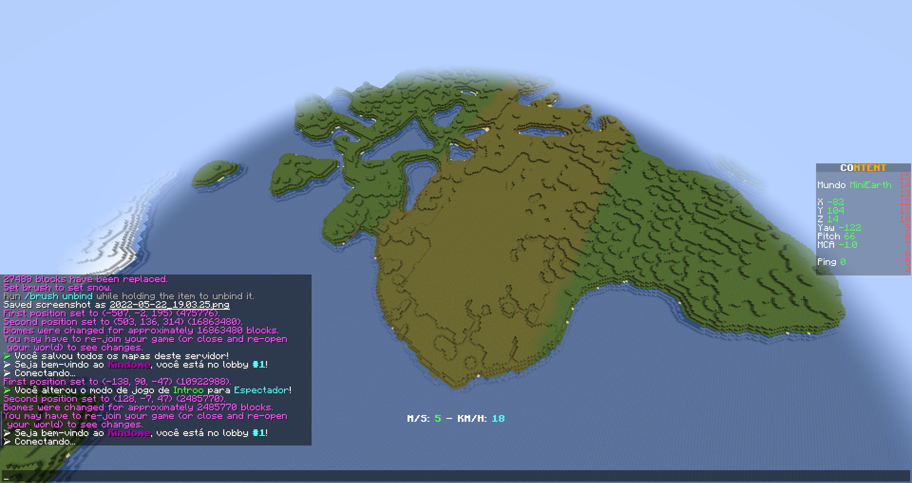Click 'Biomes were changed for approximately 2485770 blocks' line
912x483 pixels.
point(138,407)
